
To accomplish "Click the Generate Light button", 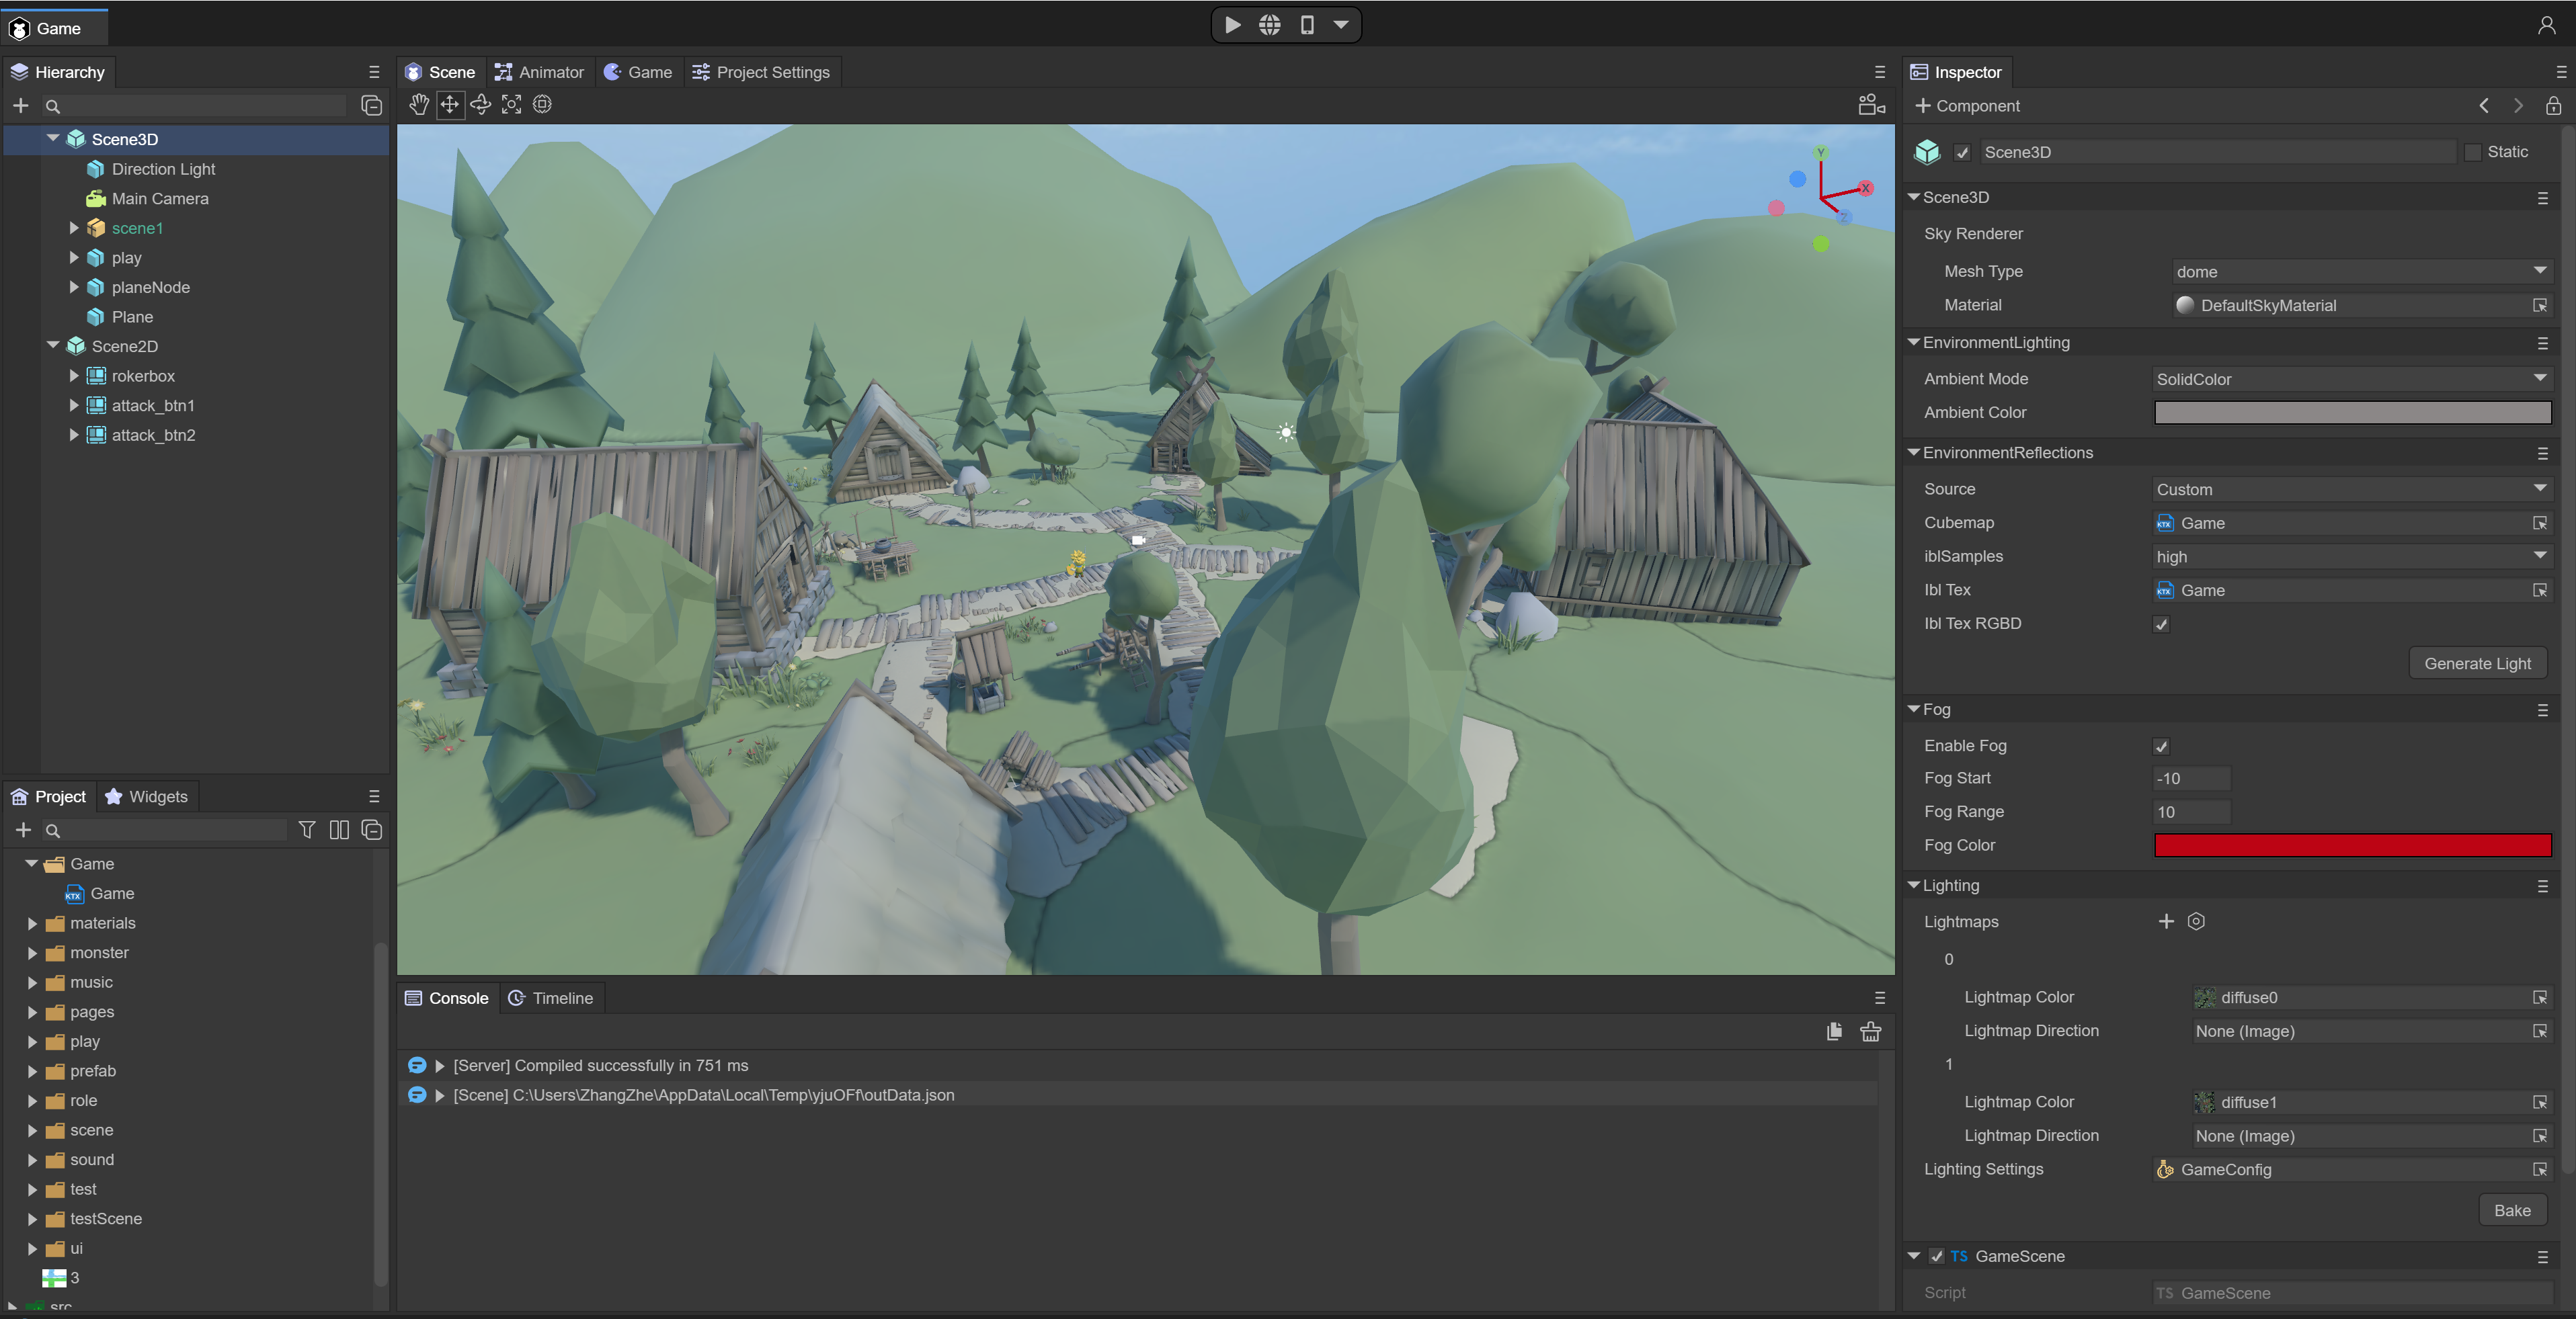I will [2477, 663].
